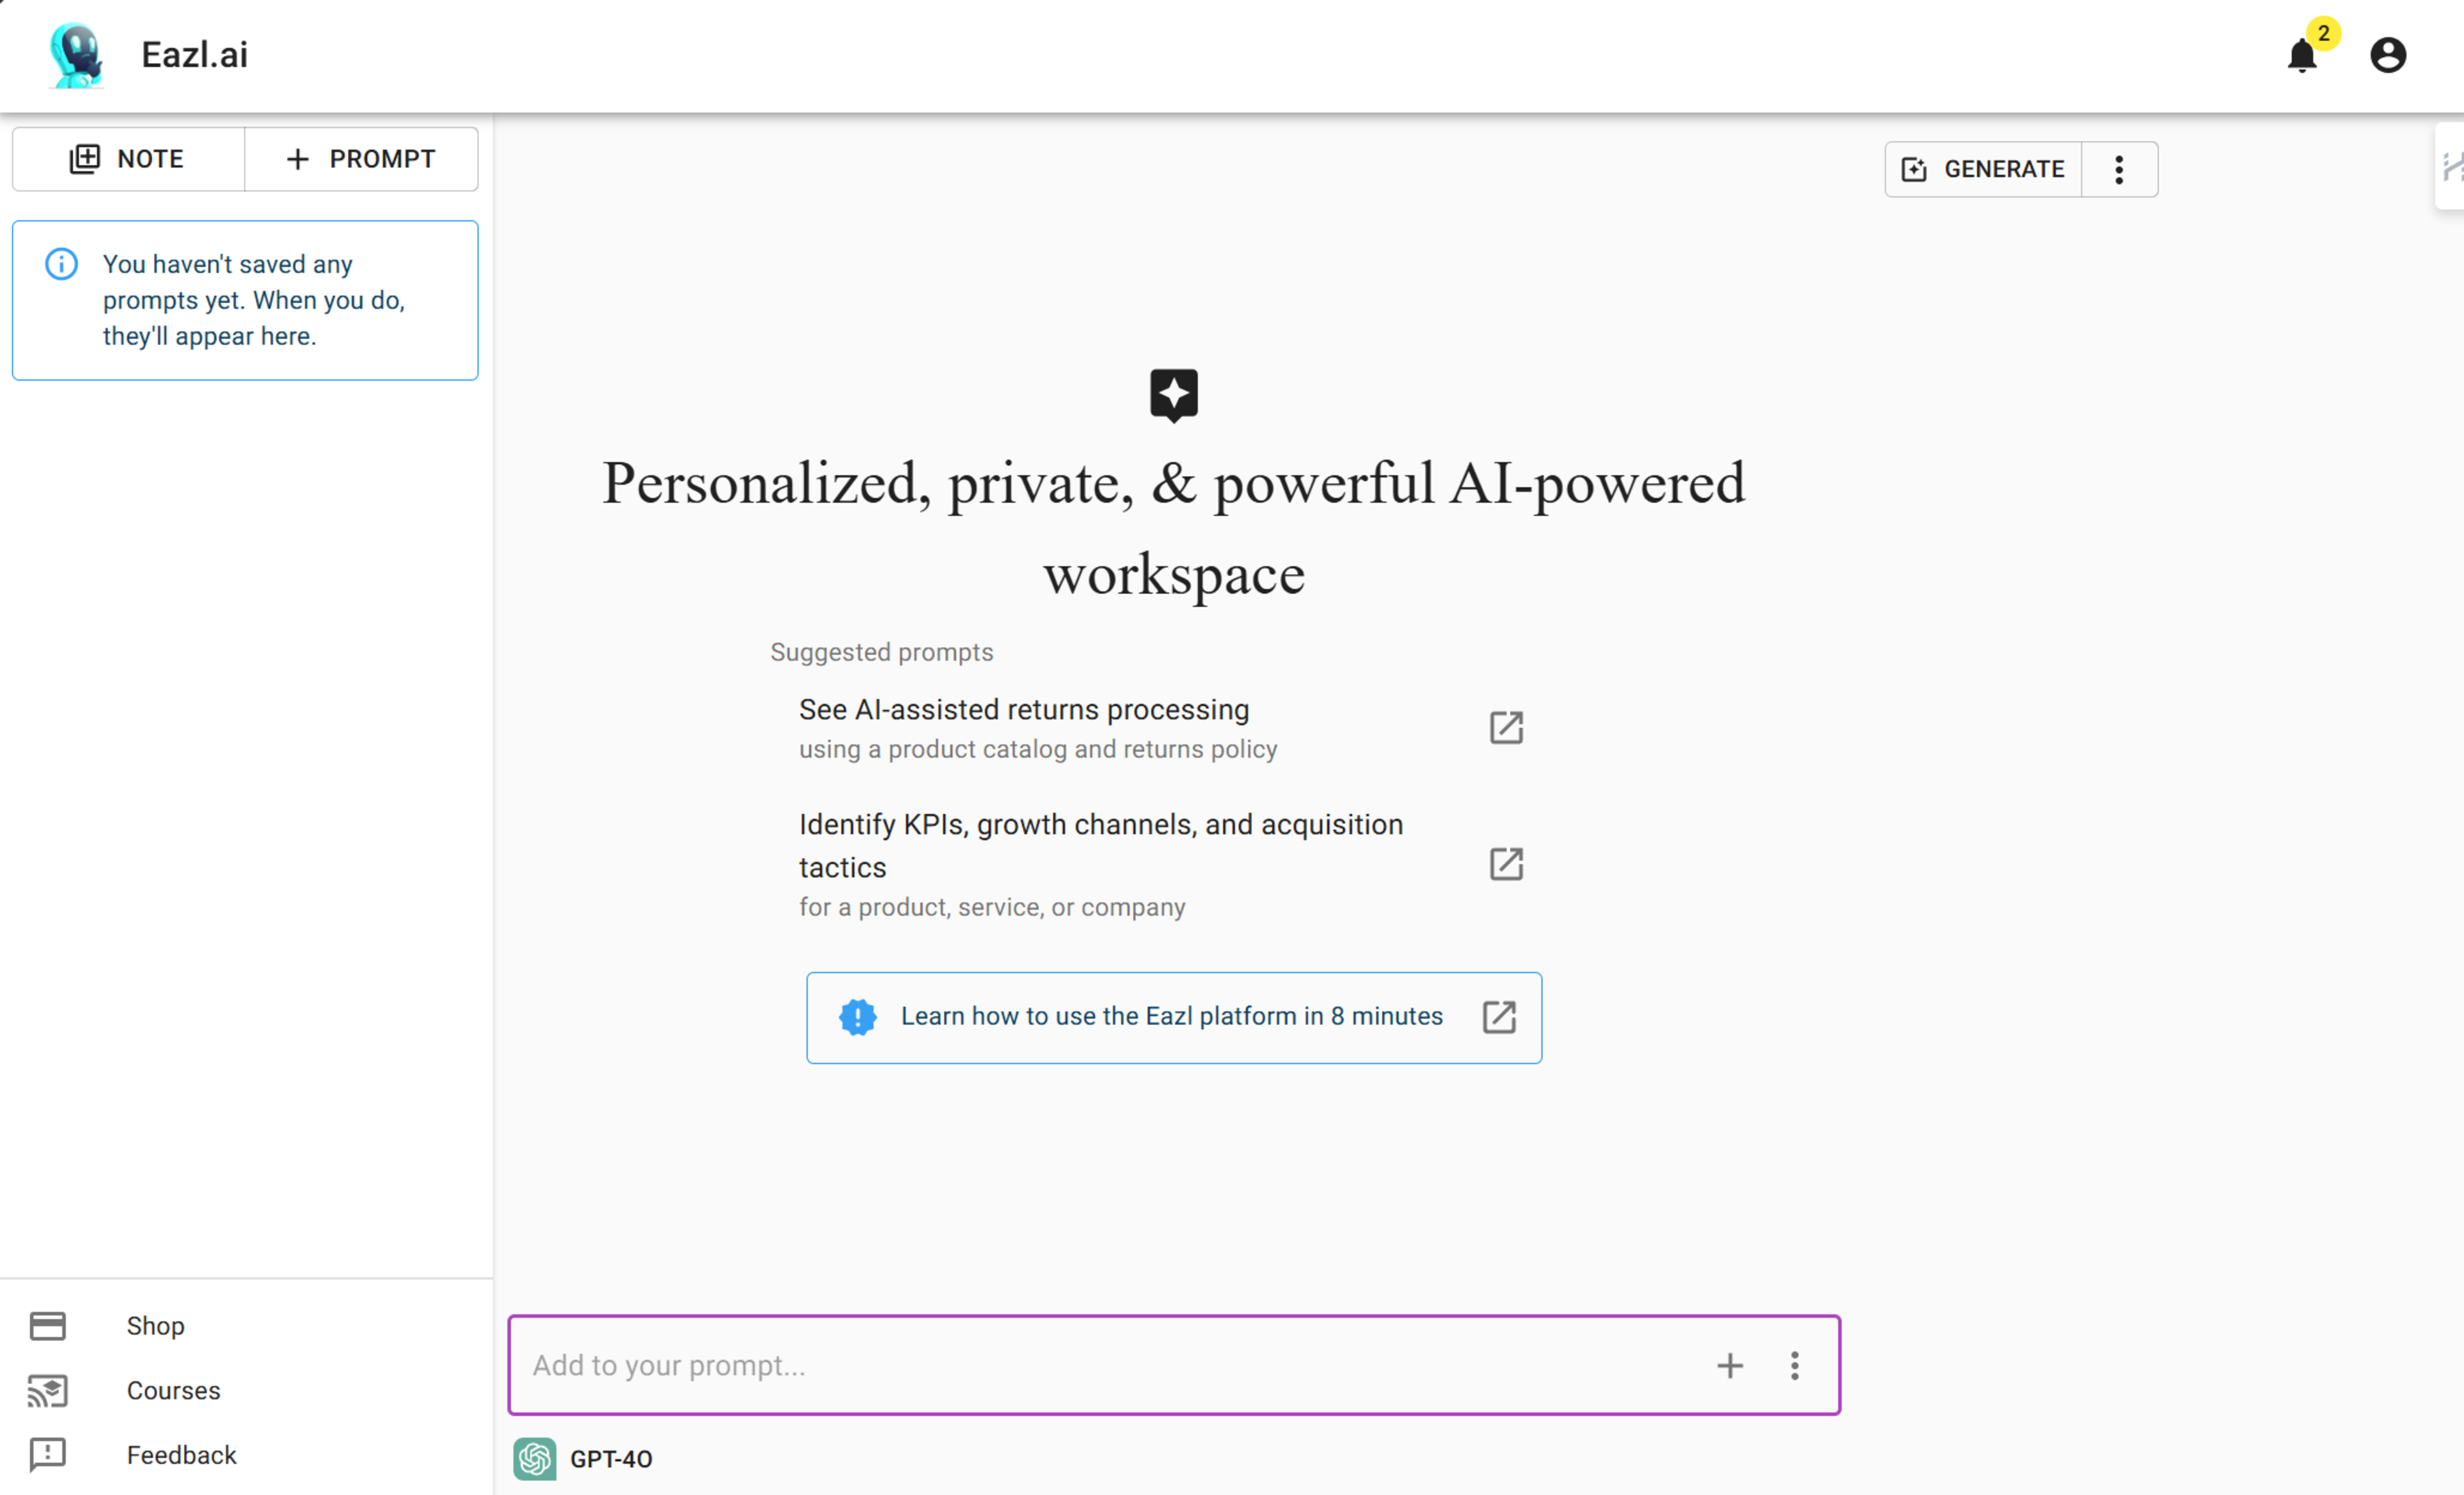2464x1495 pixels.
Task: Open the notifications bell
Action: point(2301,56)
